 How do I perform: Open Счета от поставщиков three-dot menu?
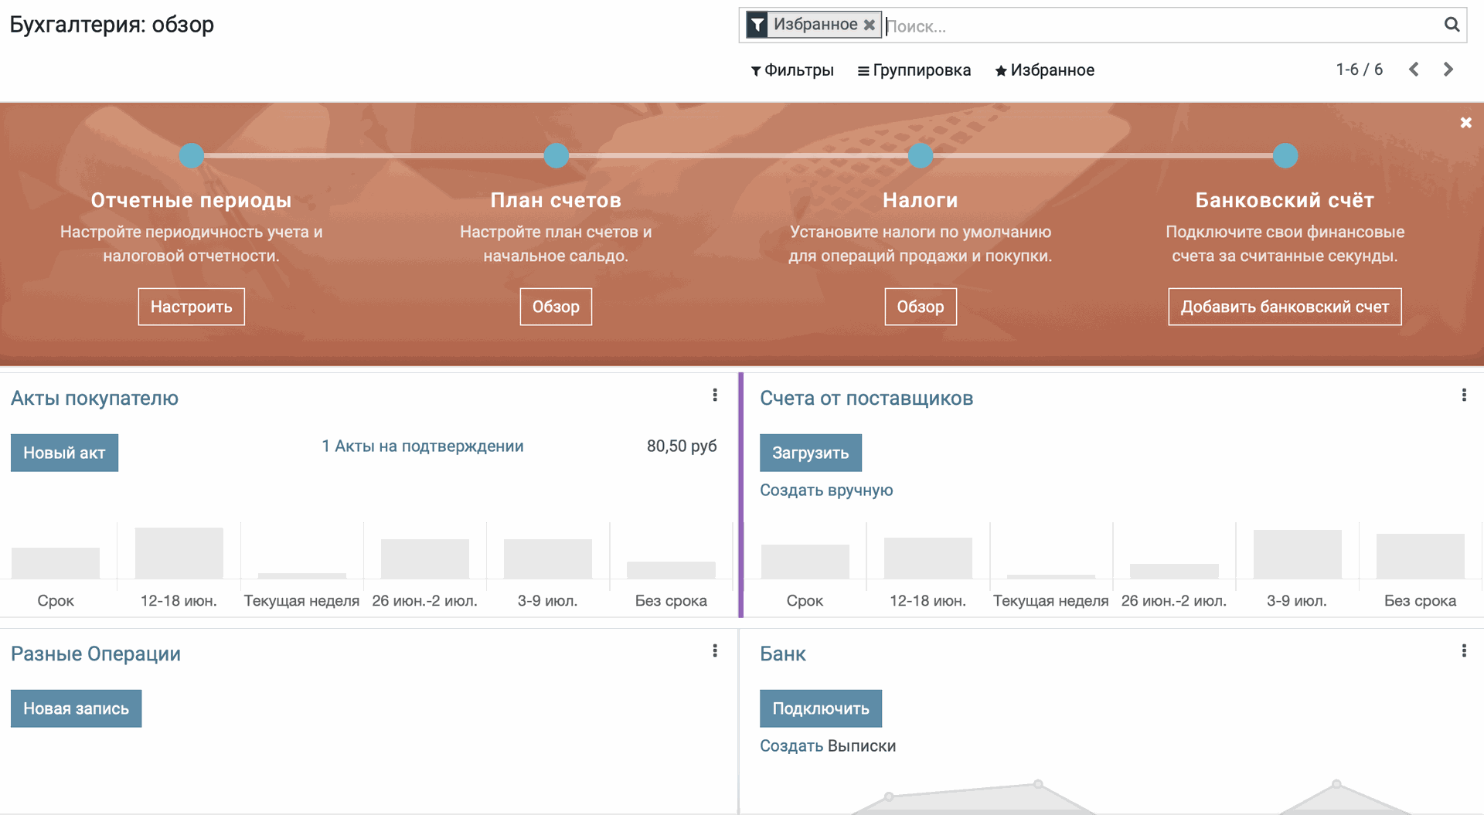coord(1464,396)
